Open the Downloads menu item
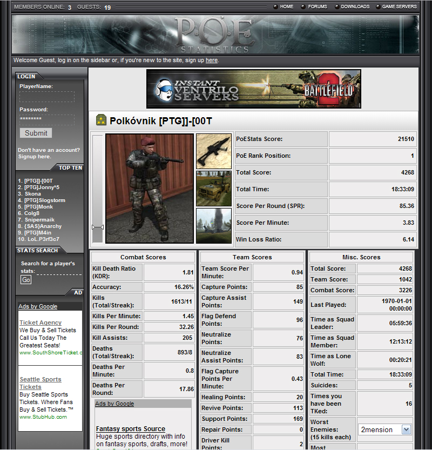Viewport: 432px width, 450px height. tap(355, 6)
